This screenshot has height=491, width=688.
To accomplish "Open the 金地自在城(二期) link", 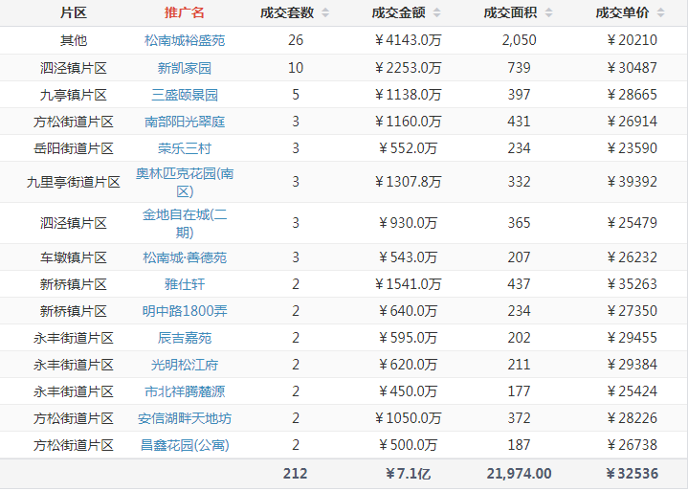I will (x=185, y=223).
